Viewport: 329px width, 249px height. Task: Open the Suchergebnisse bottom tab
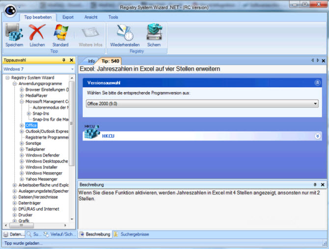point(131,234)
